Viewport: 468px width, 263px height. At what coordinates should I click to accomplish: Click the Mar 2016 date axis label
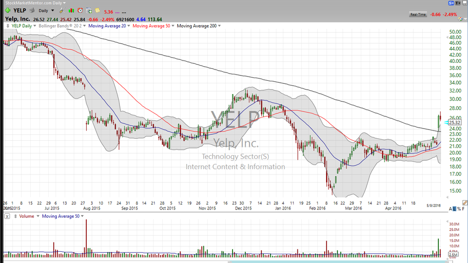click(353, 208)
